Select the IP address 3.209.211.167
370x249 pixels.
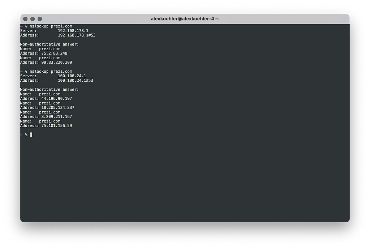tap(57, 117)
